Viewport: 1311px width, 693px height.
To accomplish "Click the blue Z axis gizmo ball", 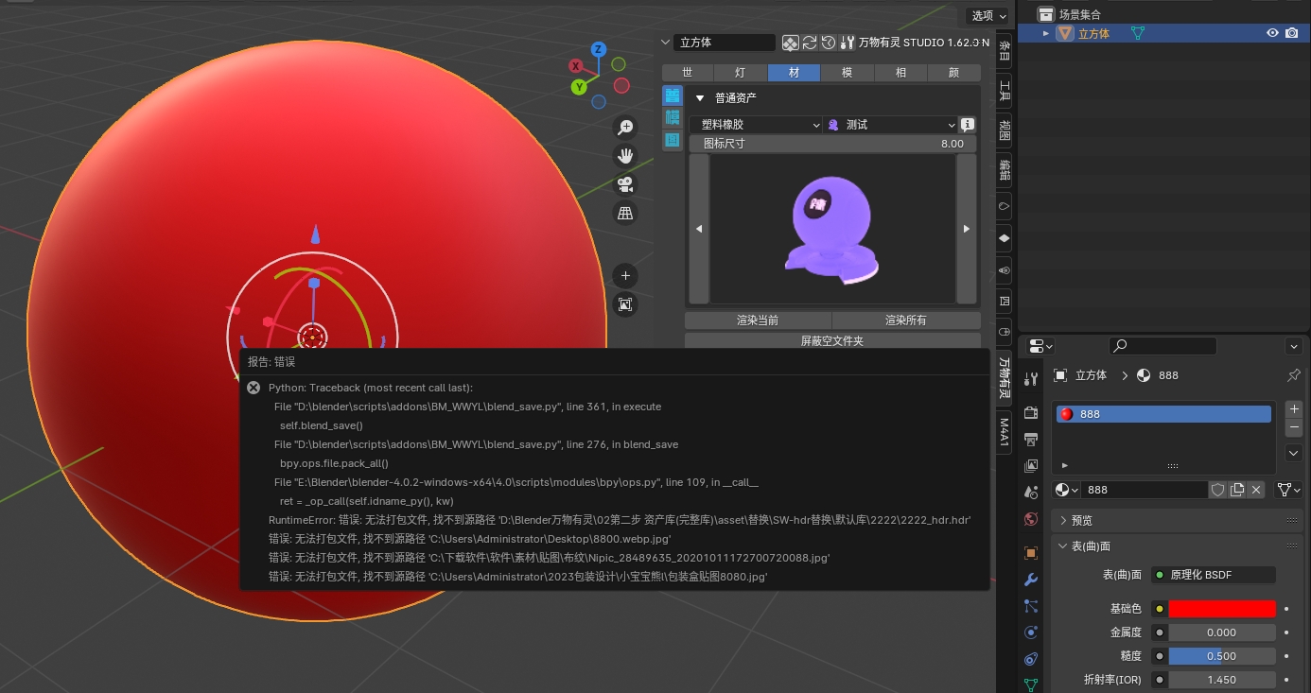I will point(598,49).
